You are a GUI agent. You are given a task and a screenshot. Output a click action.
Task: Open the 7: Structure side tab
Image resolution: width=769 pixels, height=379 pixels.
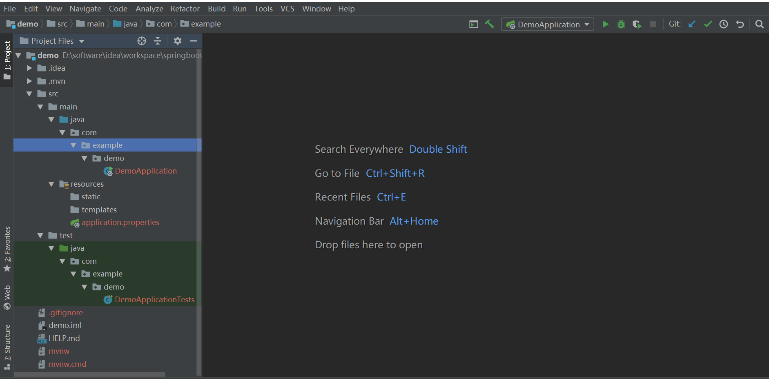7,347
